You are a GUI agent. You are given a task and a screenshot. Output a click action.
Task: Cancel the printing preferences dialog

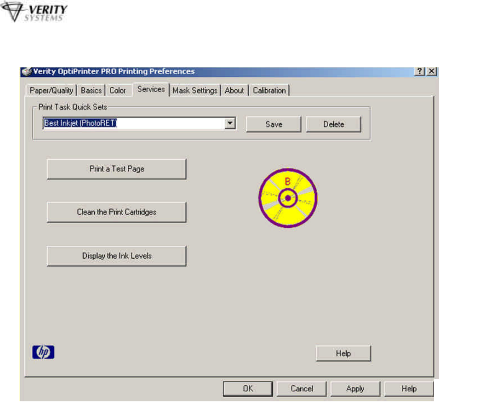coord(302,388)
